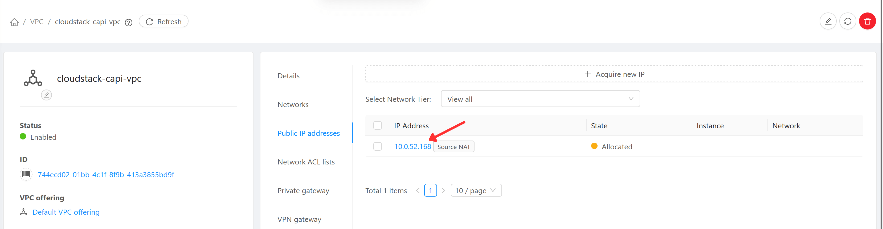Viewport: 883px width, 229px height.
Task: Open the Select Network Tier dropdown
Action: pos(540,99)
